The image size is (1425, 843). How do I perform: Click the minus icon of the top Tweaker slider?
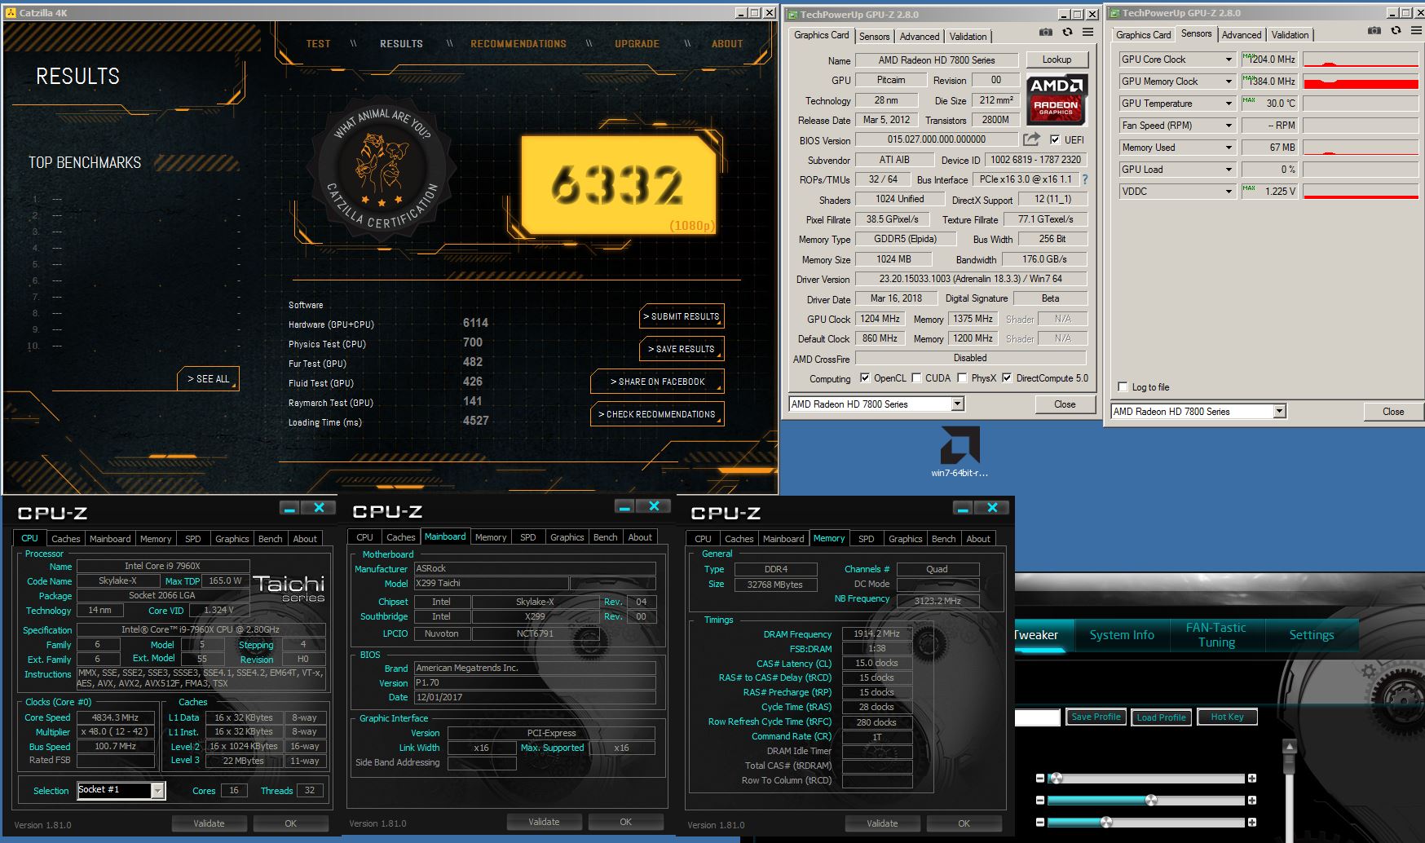click(1039, 779)
